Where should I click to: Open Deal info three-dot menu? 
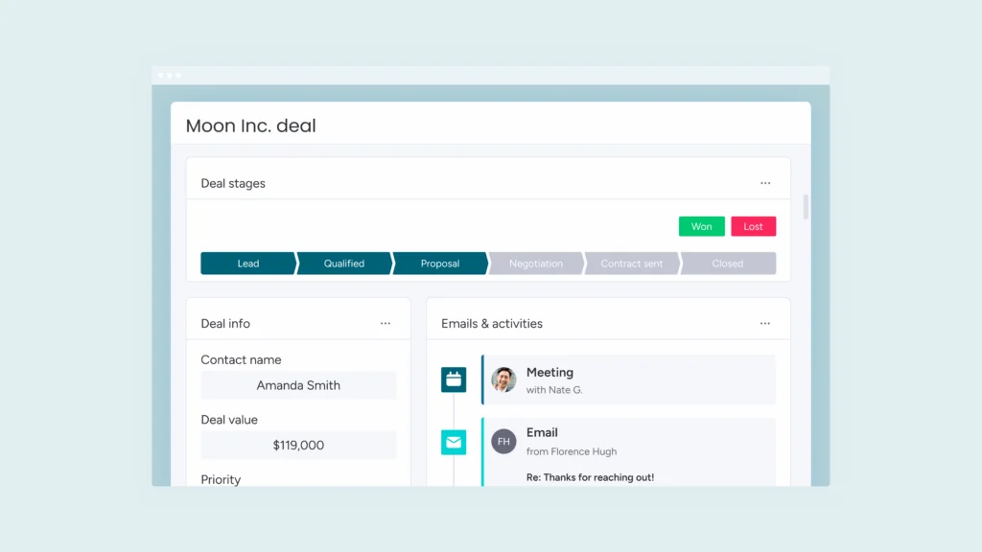coord(386,324)
